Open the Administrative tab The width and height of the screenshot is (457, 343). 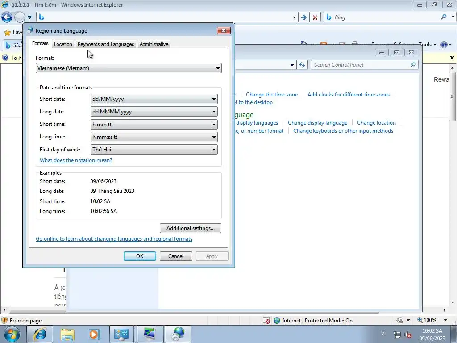tap(154, 44)
